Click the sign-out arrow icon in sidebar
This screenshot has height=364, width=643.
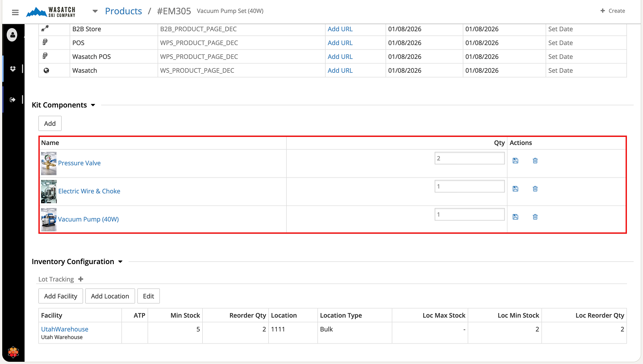13,99
